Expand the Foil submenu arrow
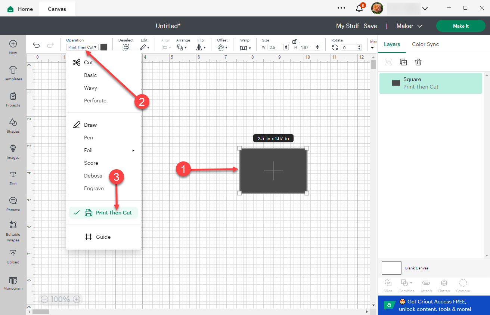The height and width of the screenshot is (315, 490). 133,151
